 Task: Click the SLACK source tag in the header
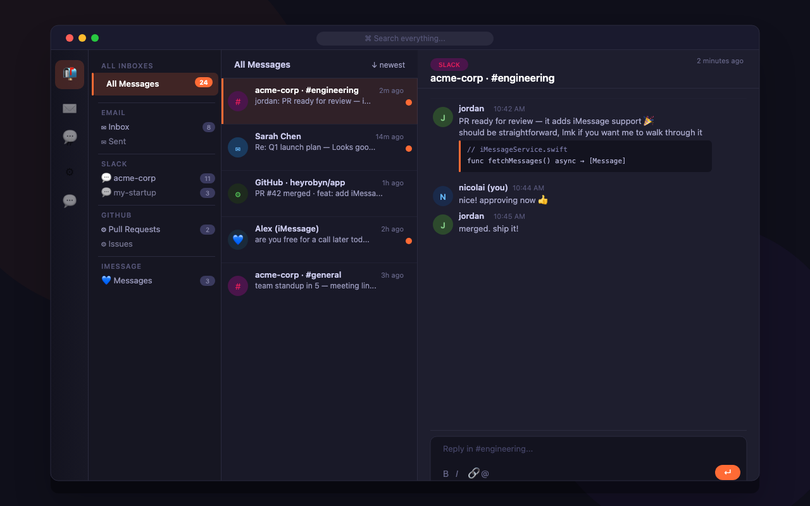tap(449, 65)
